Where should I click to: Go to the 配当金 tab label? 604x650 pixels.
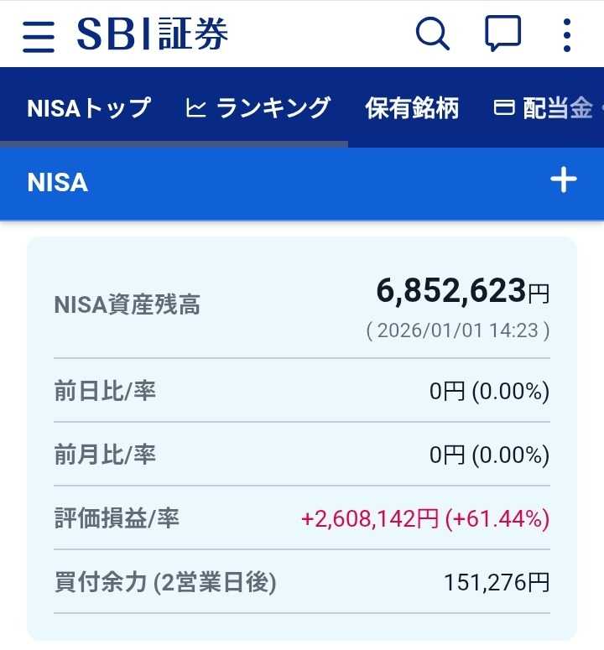(x=558, y=108)
